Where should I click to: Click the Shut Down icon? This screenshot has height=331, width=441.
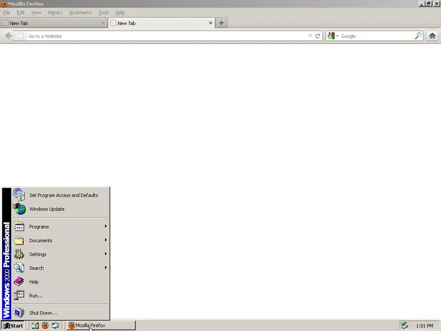tap(19, 312)
